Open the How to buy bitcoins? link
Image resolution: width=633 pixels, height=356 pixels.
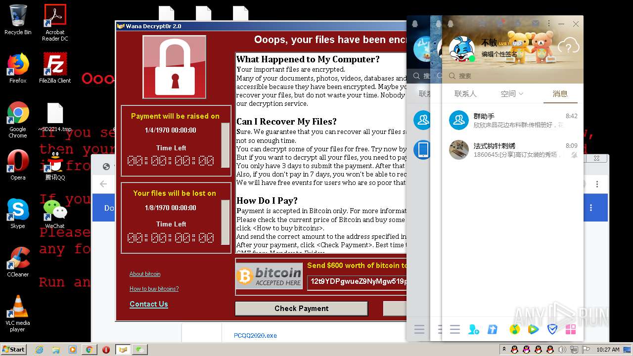pyautogui.click(x=154, y=289)
